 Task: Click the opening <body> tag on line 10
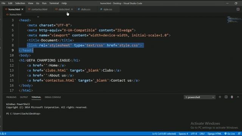(25, 56)
